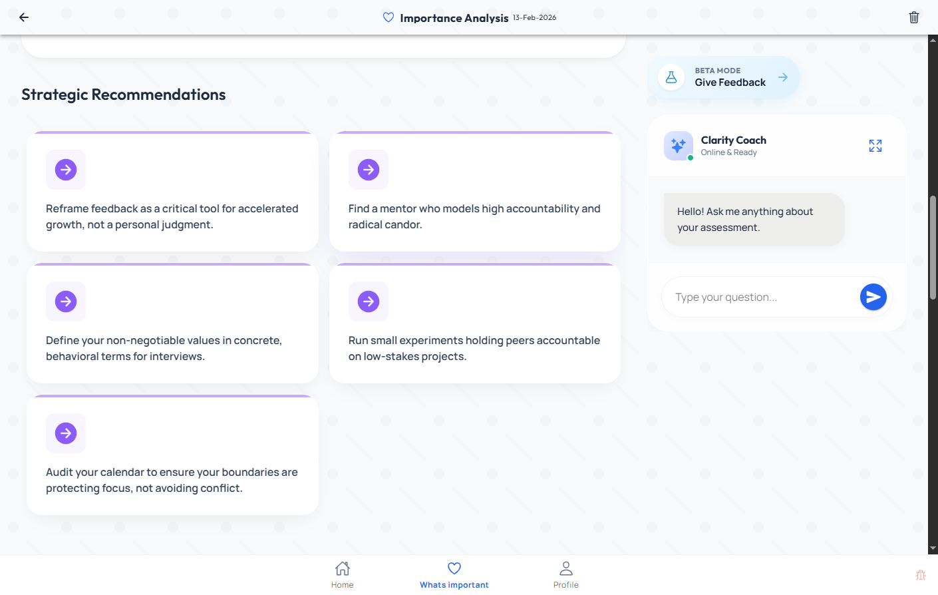Expand the coach greeting message bubble

754,219
